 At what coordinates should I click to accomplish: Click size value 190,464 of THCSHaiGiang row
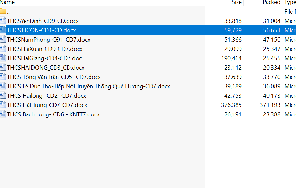pyautogui.click(x=233, y=58)
